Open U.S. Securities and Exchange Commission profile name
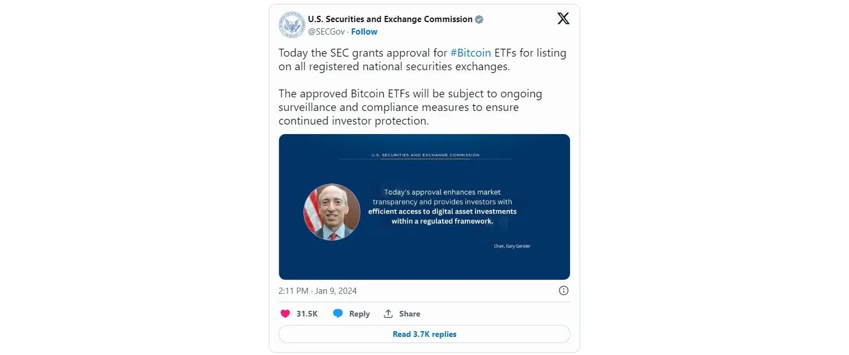 [x=390, y=19]
